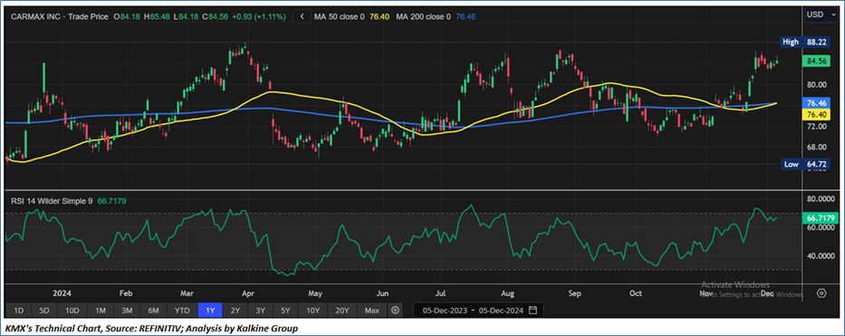Select the 1D range
The width and height of the screenshot is (845, 336).
[x=18, y=310]
